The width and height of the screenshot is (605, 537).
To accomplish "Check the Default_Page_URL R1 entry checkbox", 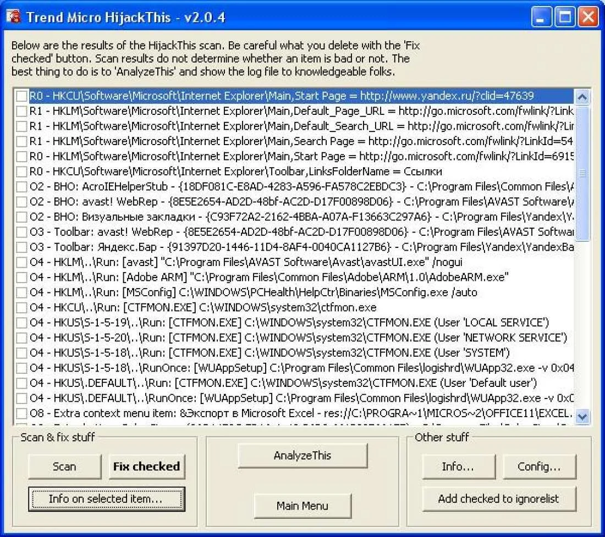I will pos(21,111).
